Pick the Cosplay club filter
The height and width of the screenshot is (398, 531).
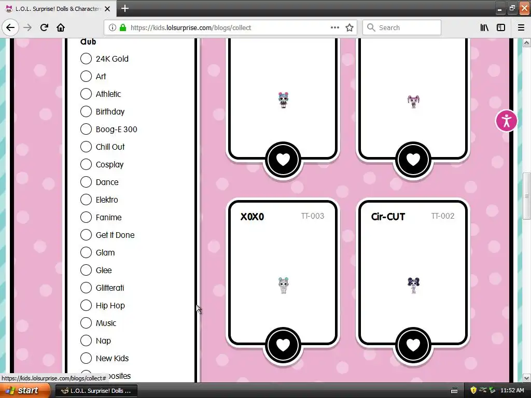[86, 164]
